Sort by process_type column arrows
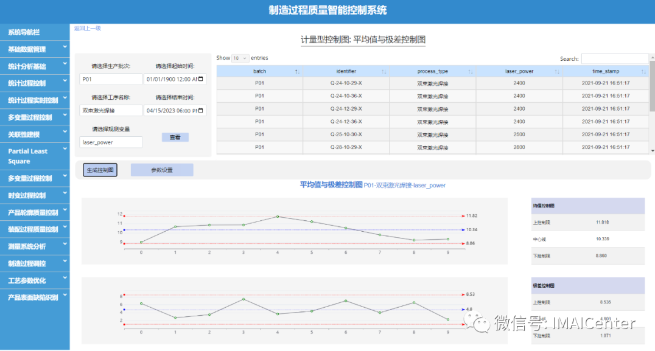This screenshot has width=655, height=351. [471, 72]
